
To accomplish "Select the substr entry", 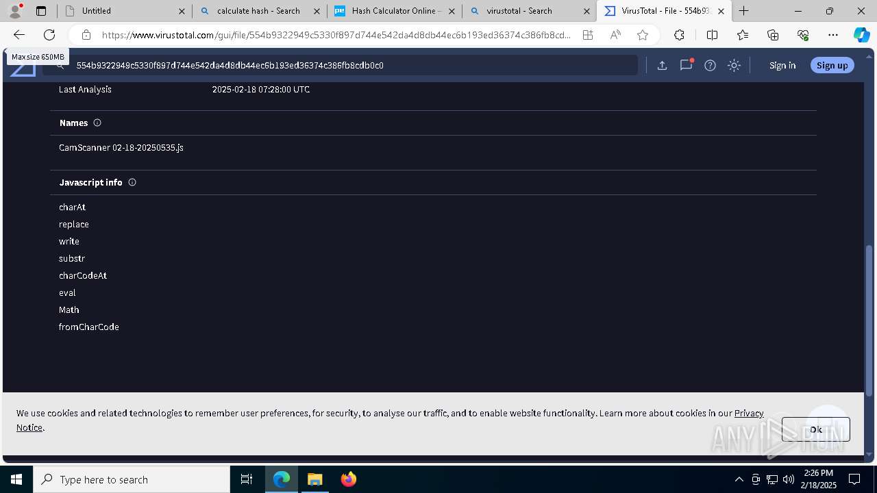I will tap(72, 259).
